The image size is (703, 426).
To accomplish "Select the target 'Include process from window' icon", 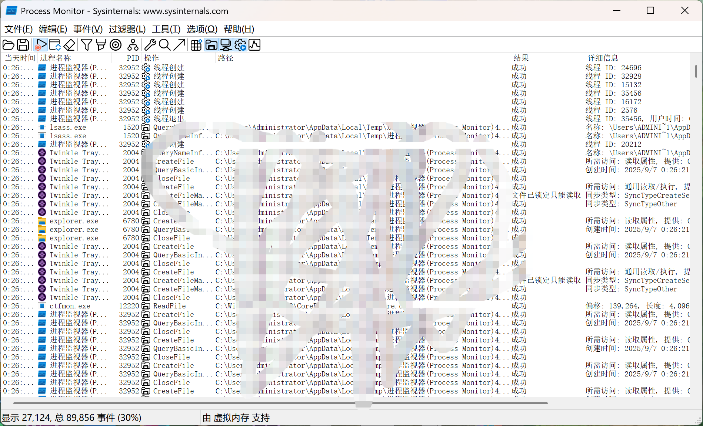I will (116, 45).
